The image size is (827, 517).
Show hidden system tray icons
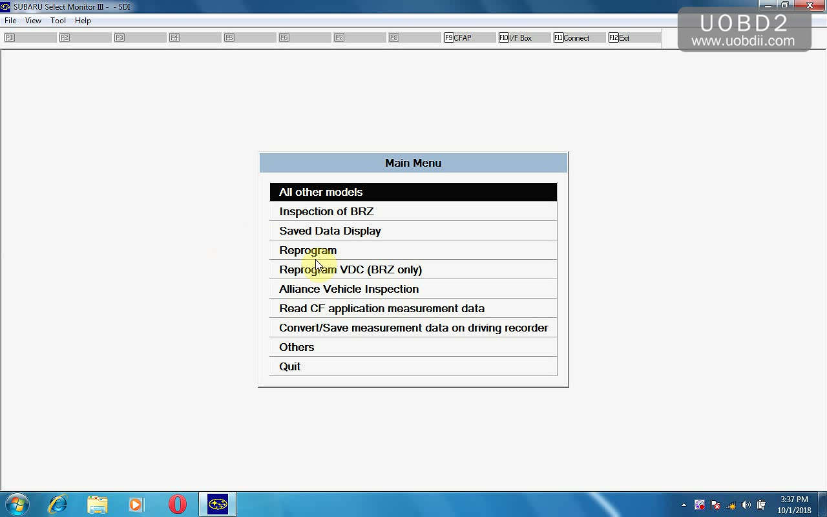[x=684, y=505]
